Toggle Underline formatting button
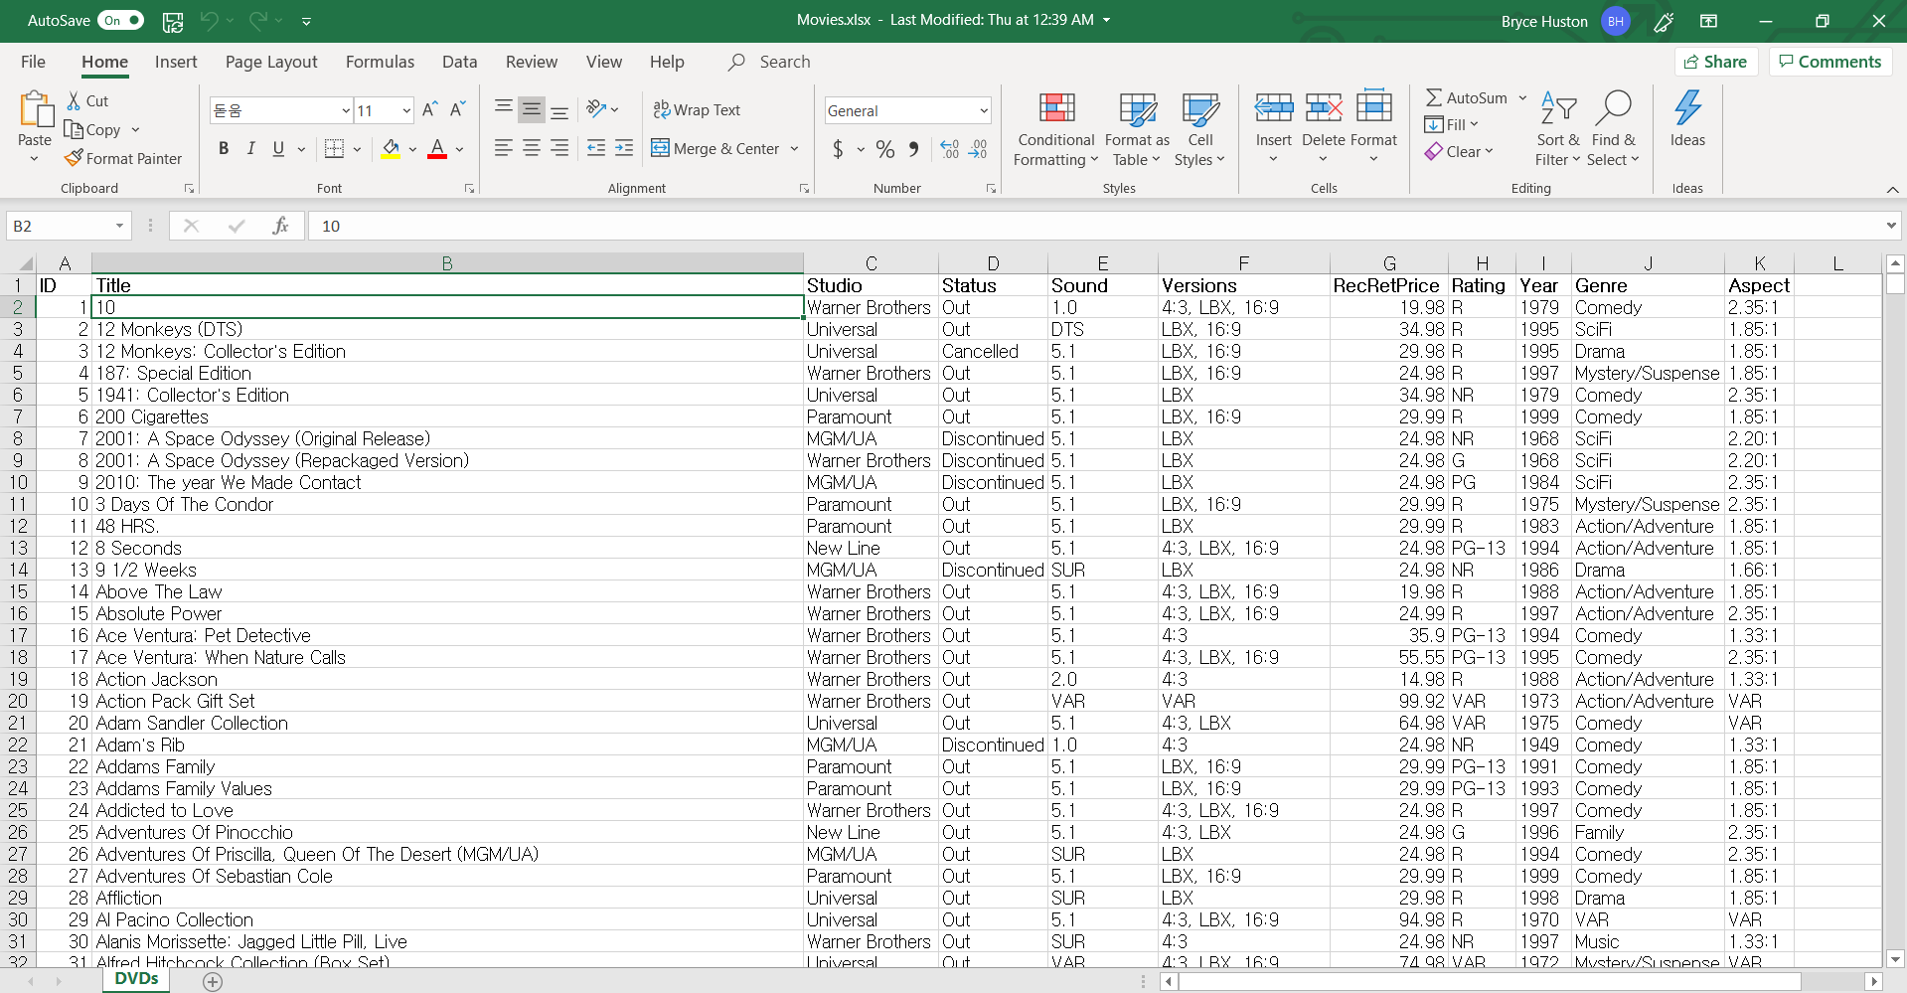Viewport: 1907px width, 993px height. [278, 149]
